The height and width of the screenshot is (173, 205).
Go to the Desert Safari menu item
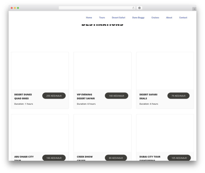click(x=118, y=18)
